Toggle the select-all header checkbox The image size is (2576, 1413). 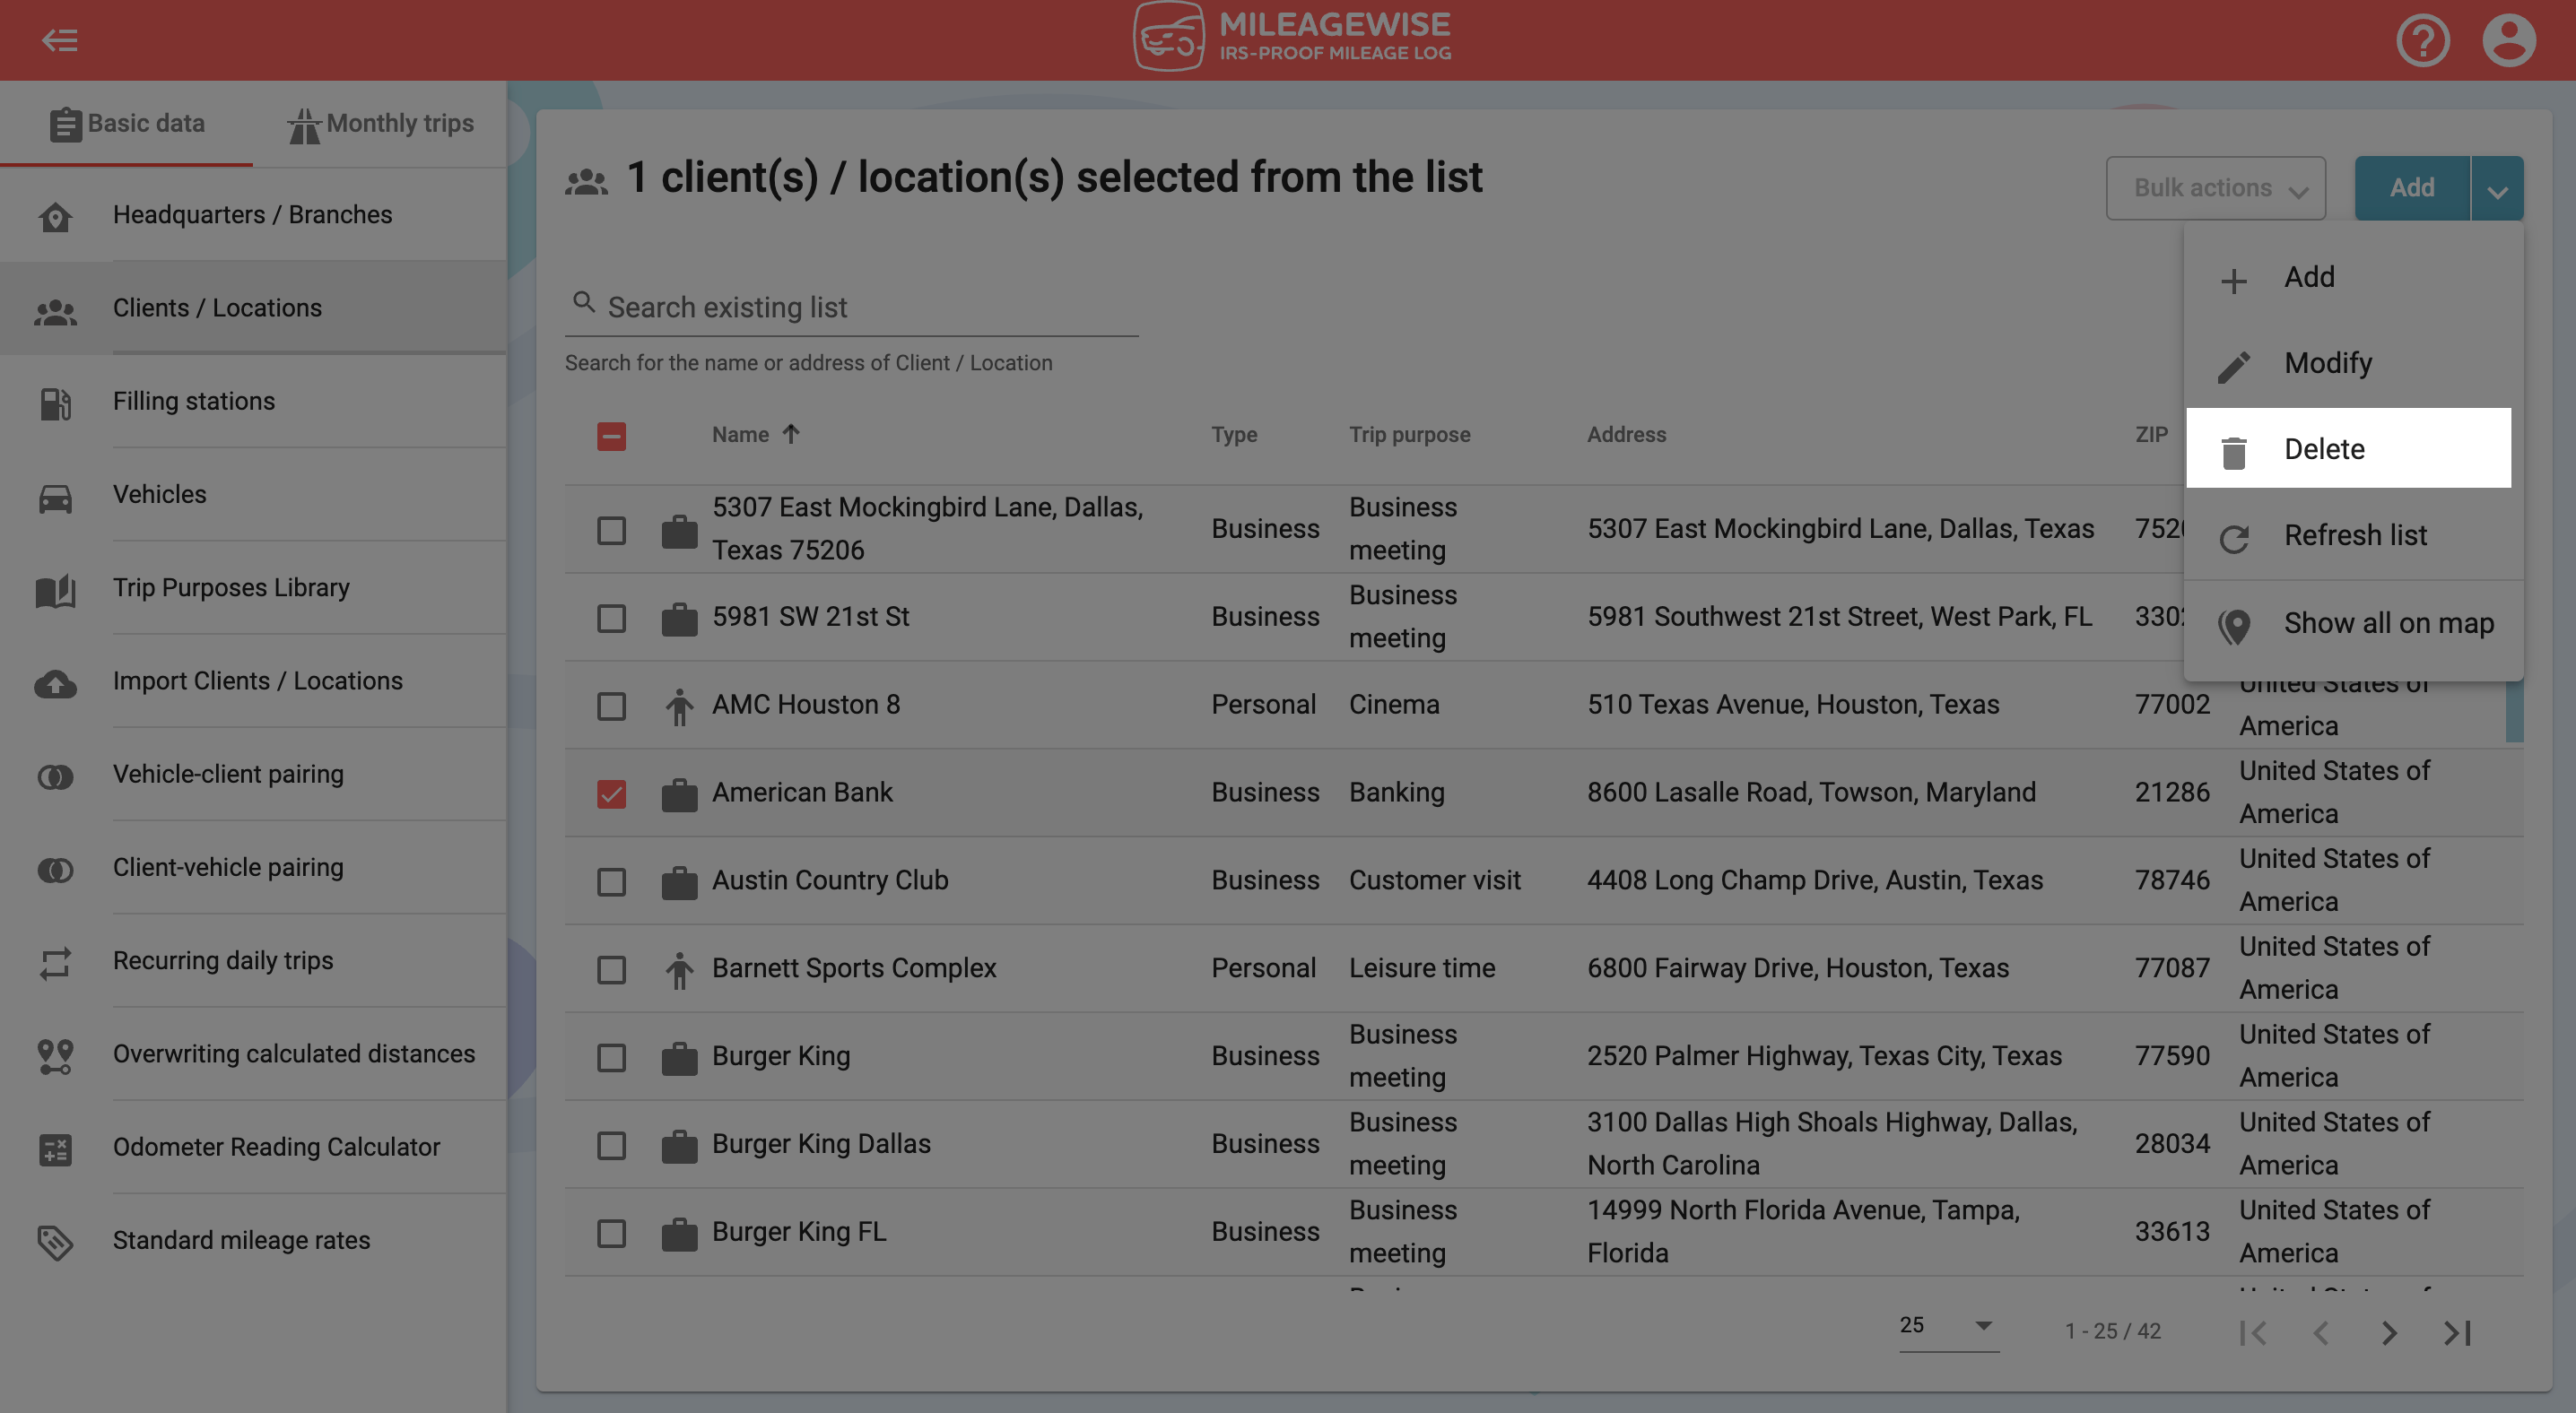(611, 436)
